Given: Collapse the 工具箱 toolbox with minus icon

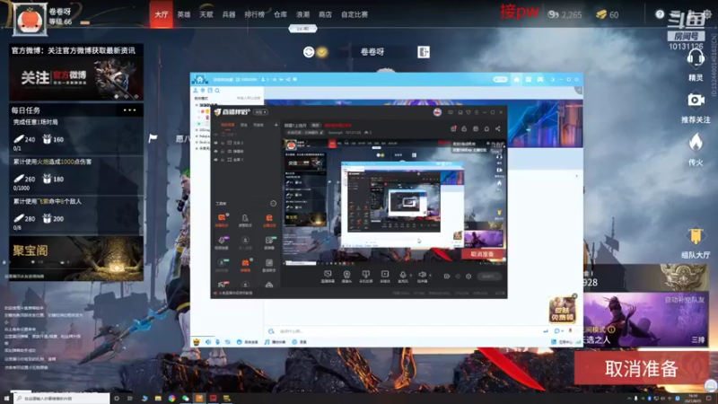Looking at the screenshot, I should coord(274,203).
